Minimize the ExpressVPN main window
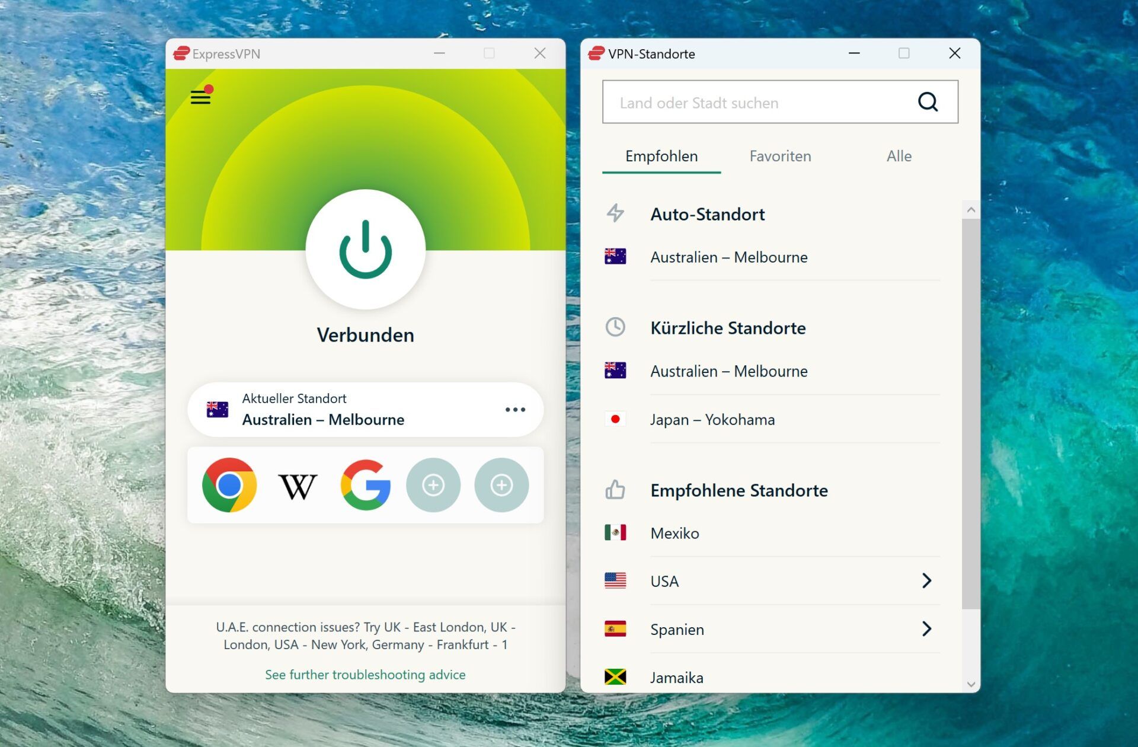This screenshot has height=747, width=1138. [x=439, y=53]
